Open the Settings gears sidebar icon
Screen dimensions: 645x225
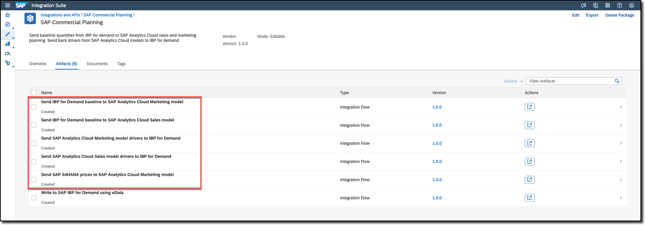(x=7, y=63)
